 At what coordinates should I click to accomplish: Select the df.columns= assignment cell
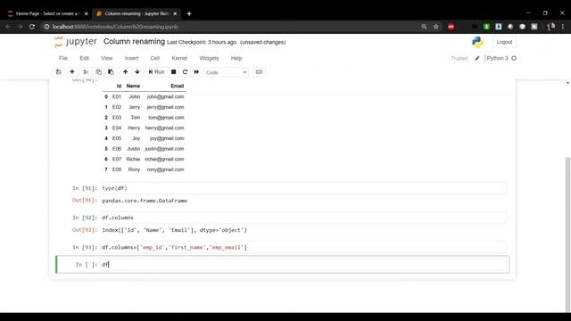(x=303, y=247)
